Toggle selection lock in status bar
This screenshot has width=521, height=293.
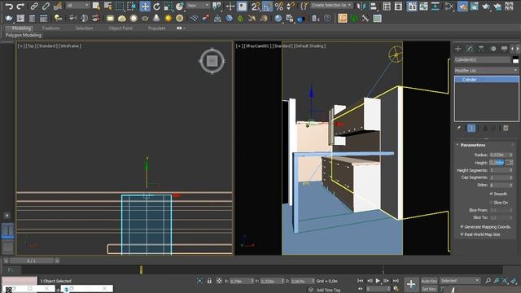click(x=209, y=281)
